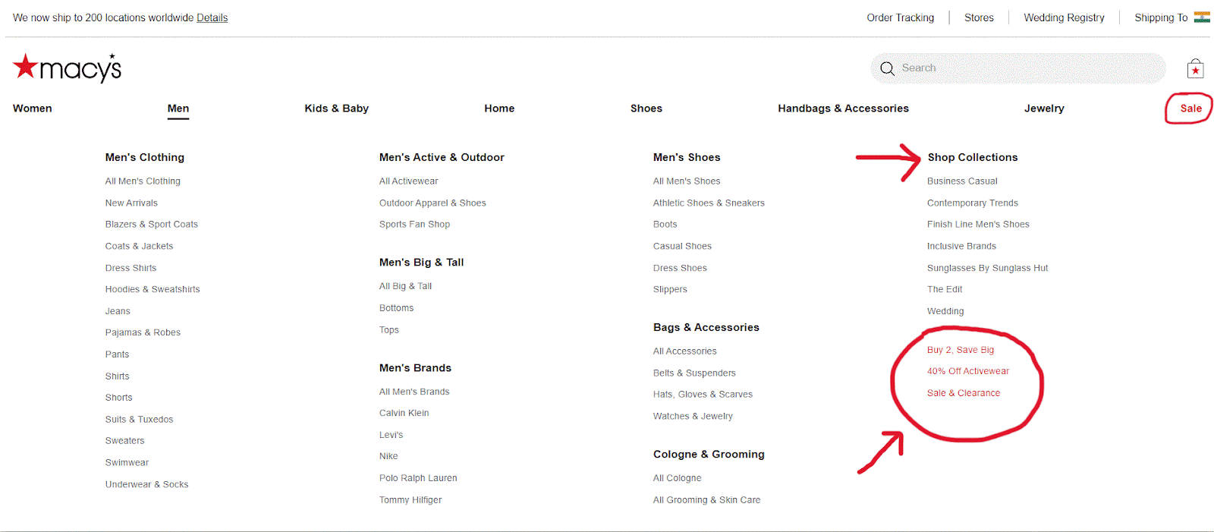Select Calvin Klein brand

pos(404,413)
